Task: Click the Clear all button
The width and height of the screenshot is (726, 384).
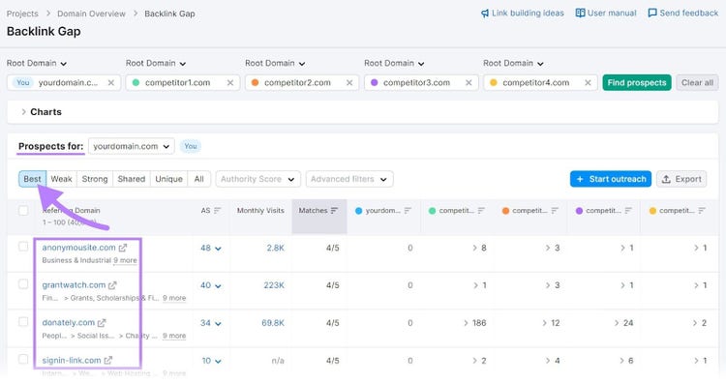Action: [697, 83]
